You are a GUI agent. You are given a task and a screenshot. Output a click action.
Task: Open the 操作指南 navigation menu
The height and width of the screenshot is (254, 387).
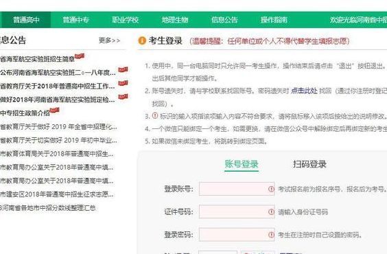coord(274,20)
